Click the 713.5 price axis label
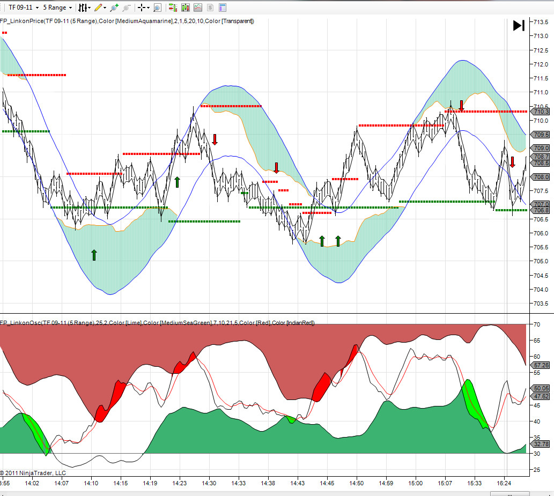554x496 pixels. [541, 23]
